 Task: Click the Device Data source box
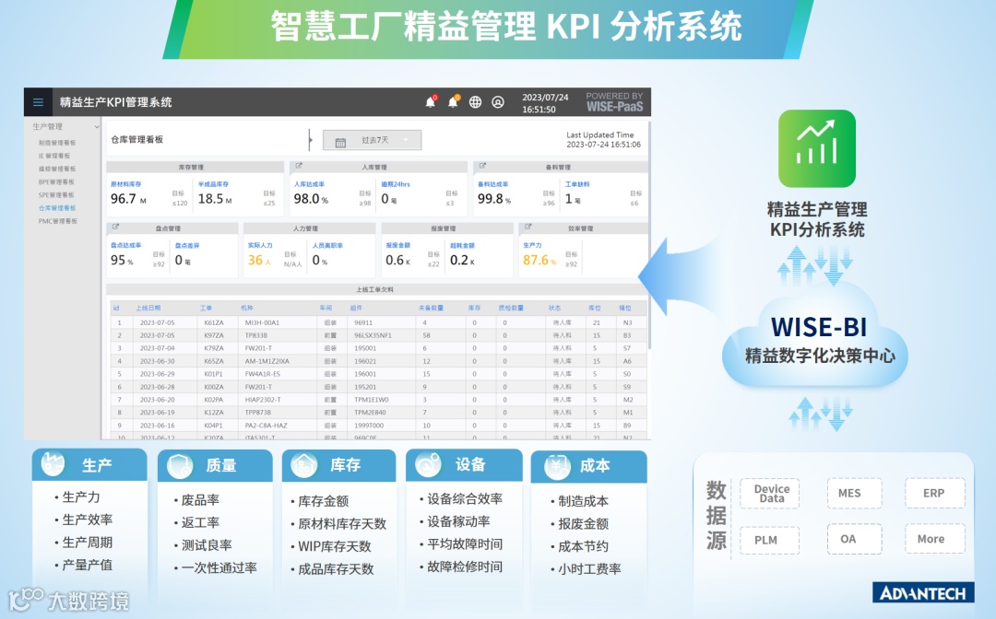[770, 494]
